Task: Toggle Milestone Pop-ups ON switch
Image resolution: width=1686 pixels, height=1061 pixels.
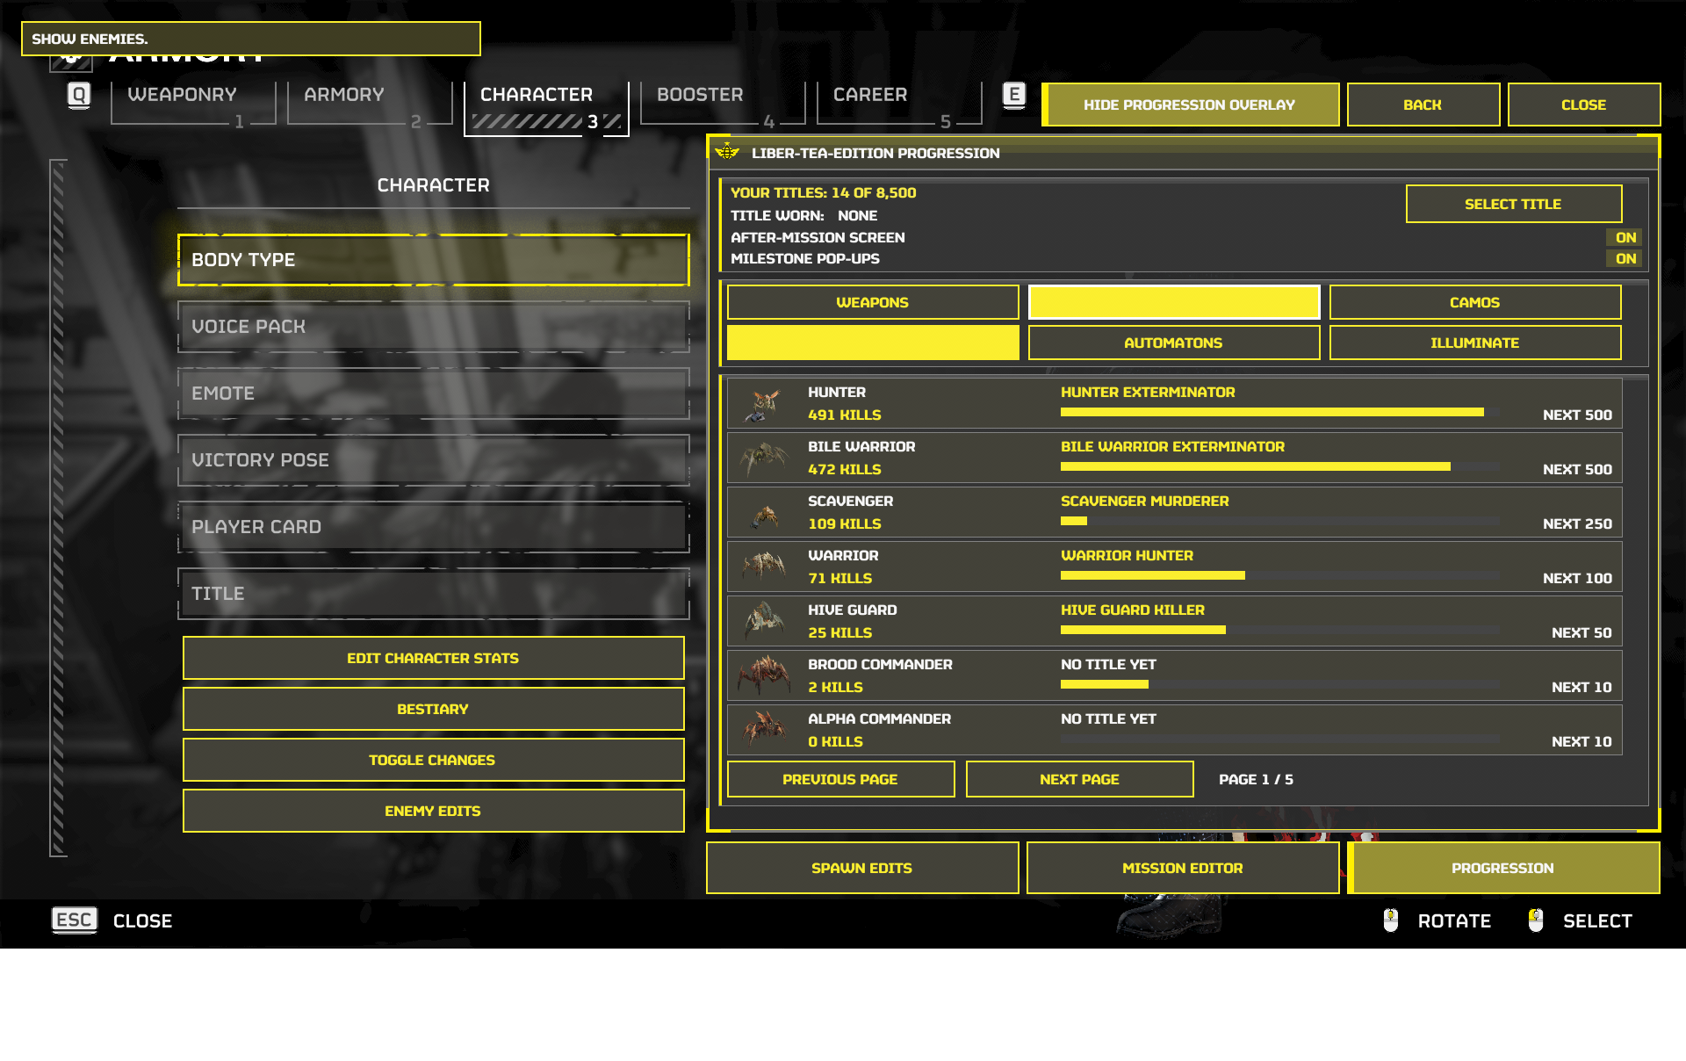Action: coord(1625,258)
